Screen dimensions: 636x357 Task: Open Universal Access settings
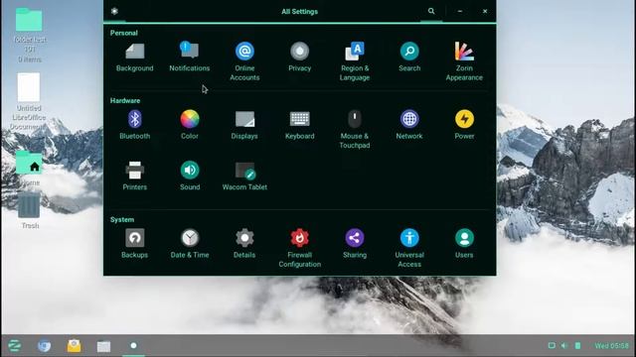tap(409, 248)
